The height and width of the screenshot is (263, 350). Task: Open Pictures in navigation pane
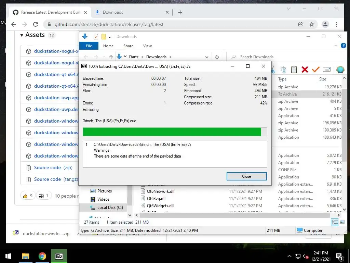pos(105,191)
